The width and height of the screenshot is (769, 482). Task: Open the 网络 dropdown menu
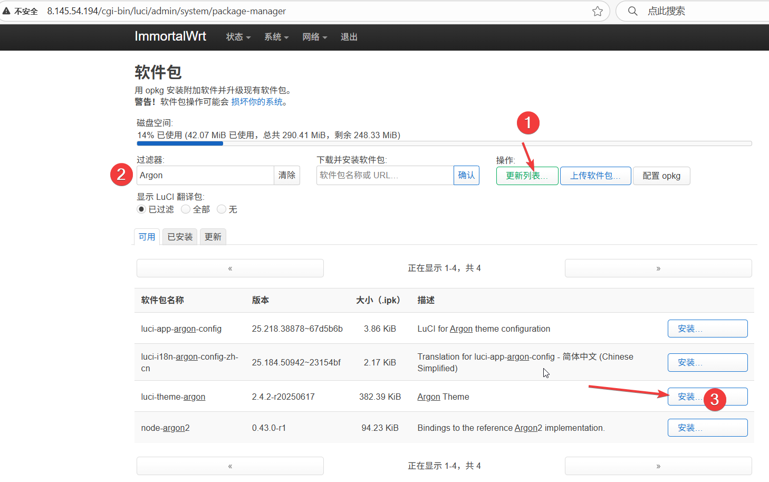coord(314,37)
